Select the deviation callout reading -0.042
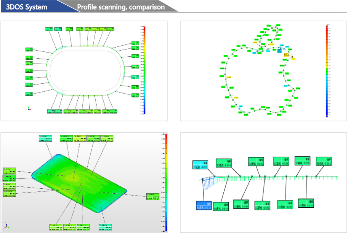The image size is (348, 234). 256,162
